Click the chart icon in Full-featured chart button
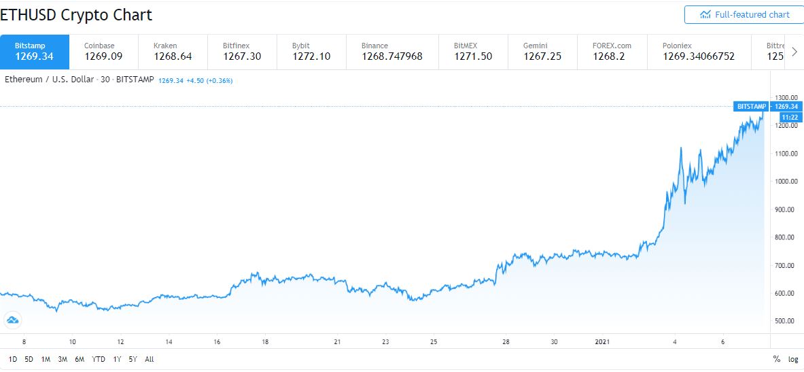 point(705,14)
